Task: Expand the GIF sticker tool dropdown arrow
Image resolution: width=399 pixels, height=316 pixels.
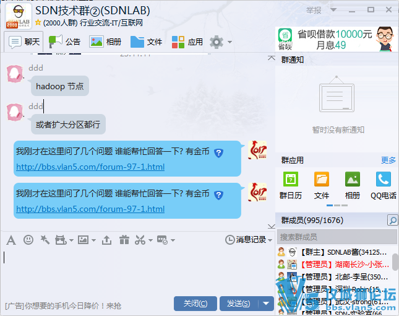Action: (71, 240)
